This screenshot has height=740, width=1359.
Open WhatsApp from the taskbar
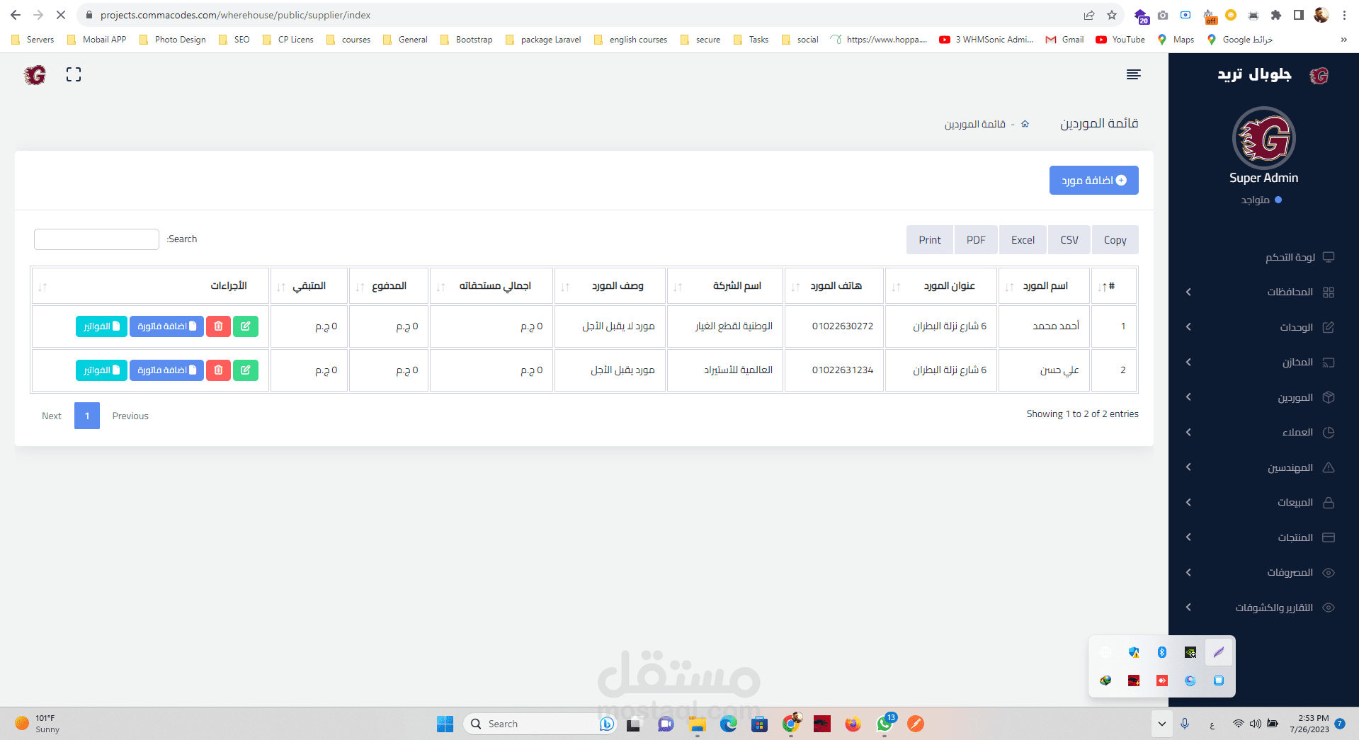[885, 724]
